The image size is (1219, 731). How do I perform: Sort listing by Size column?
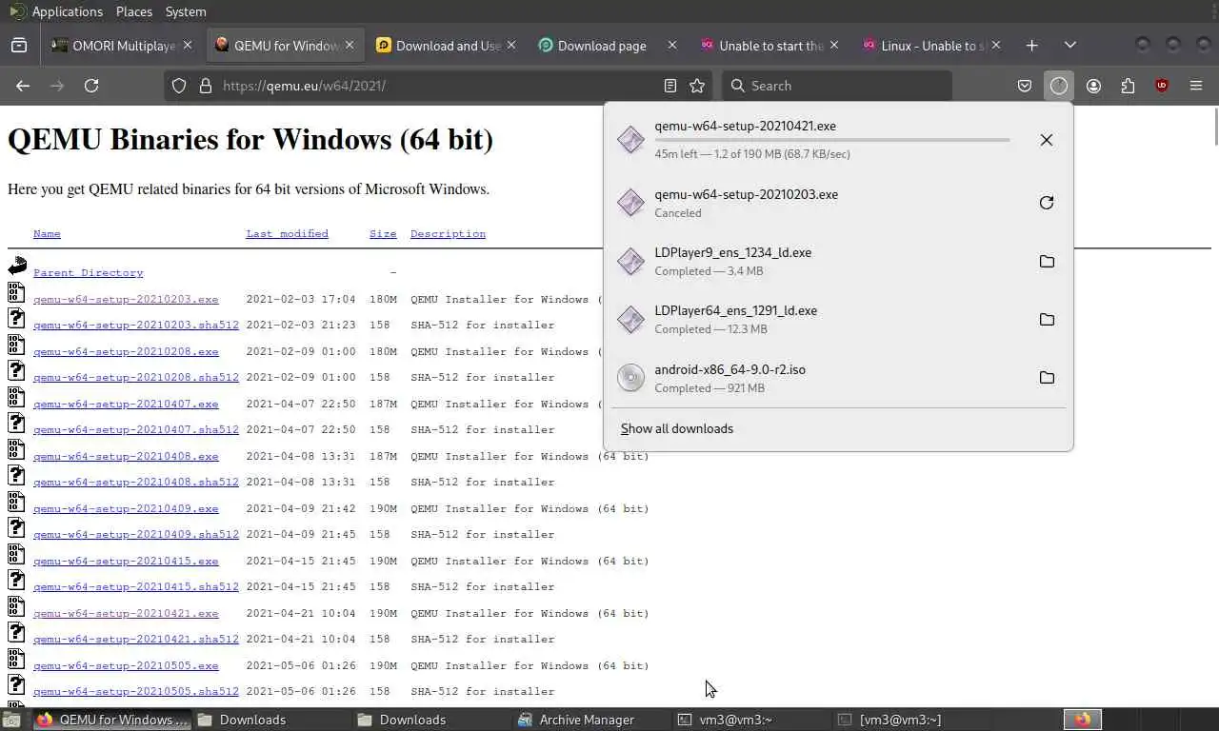point(383,233)
